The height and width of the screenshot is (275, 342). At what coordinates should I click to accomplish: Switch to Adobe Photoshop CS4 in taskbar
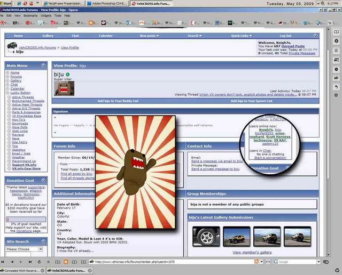tap(107, 4)
